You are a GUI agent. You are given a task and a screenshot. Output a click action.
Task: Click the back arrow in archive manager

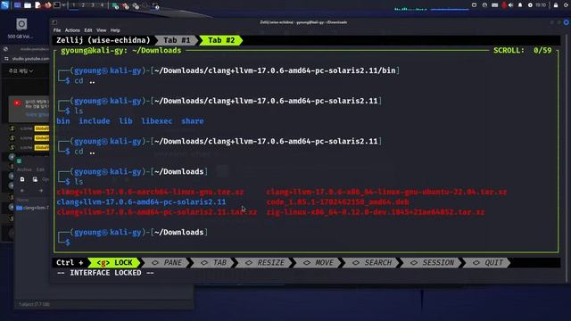click(22, 191)
